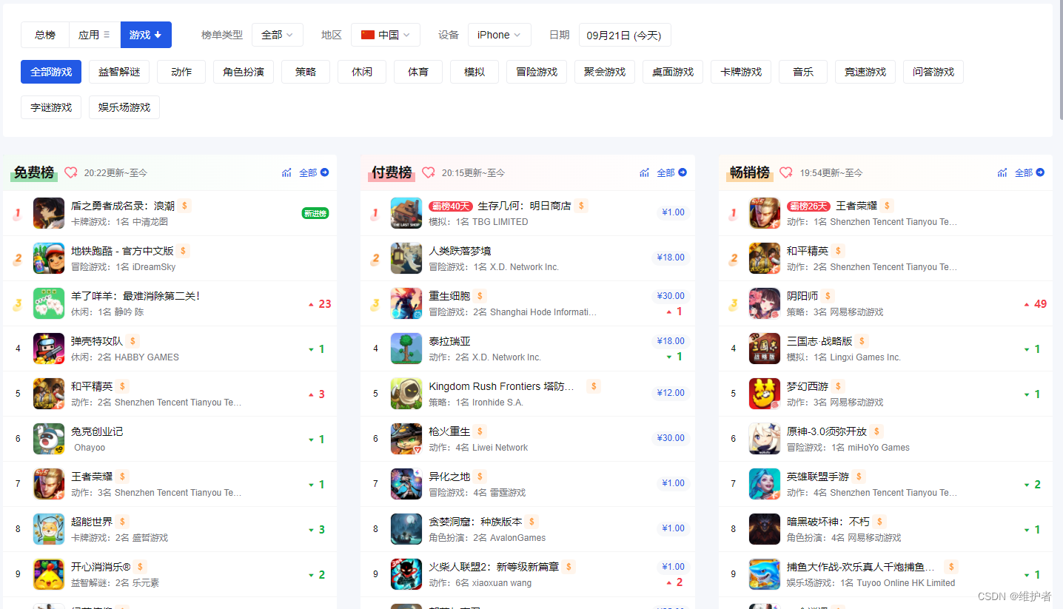Click the 新进榜 badge
The height and width of the screenshot is (609, 1063).
(x=315, y=213)
